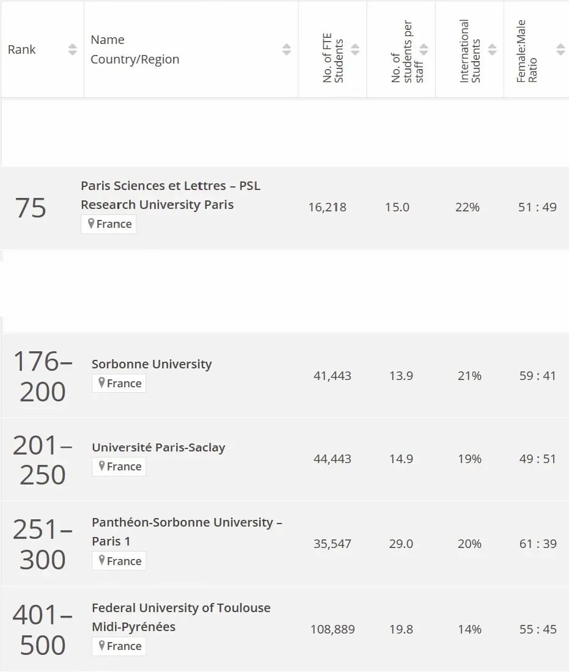Viewport: 569px width, 672px height.
Task: Open Paris Sciences et Lettres PSL link
Action: pos(171,195)
